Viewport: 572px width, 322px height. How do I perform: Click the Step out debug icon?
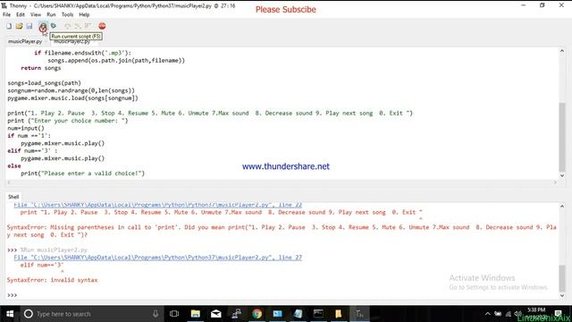(88, 26)
